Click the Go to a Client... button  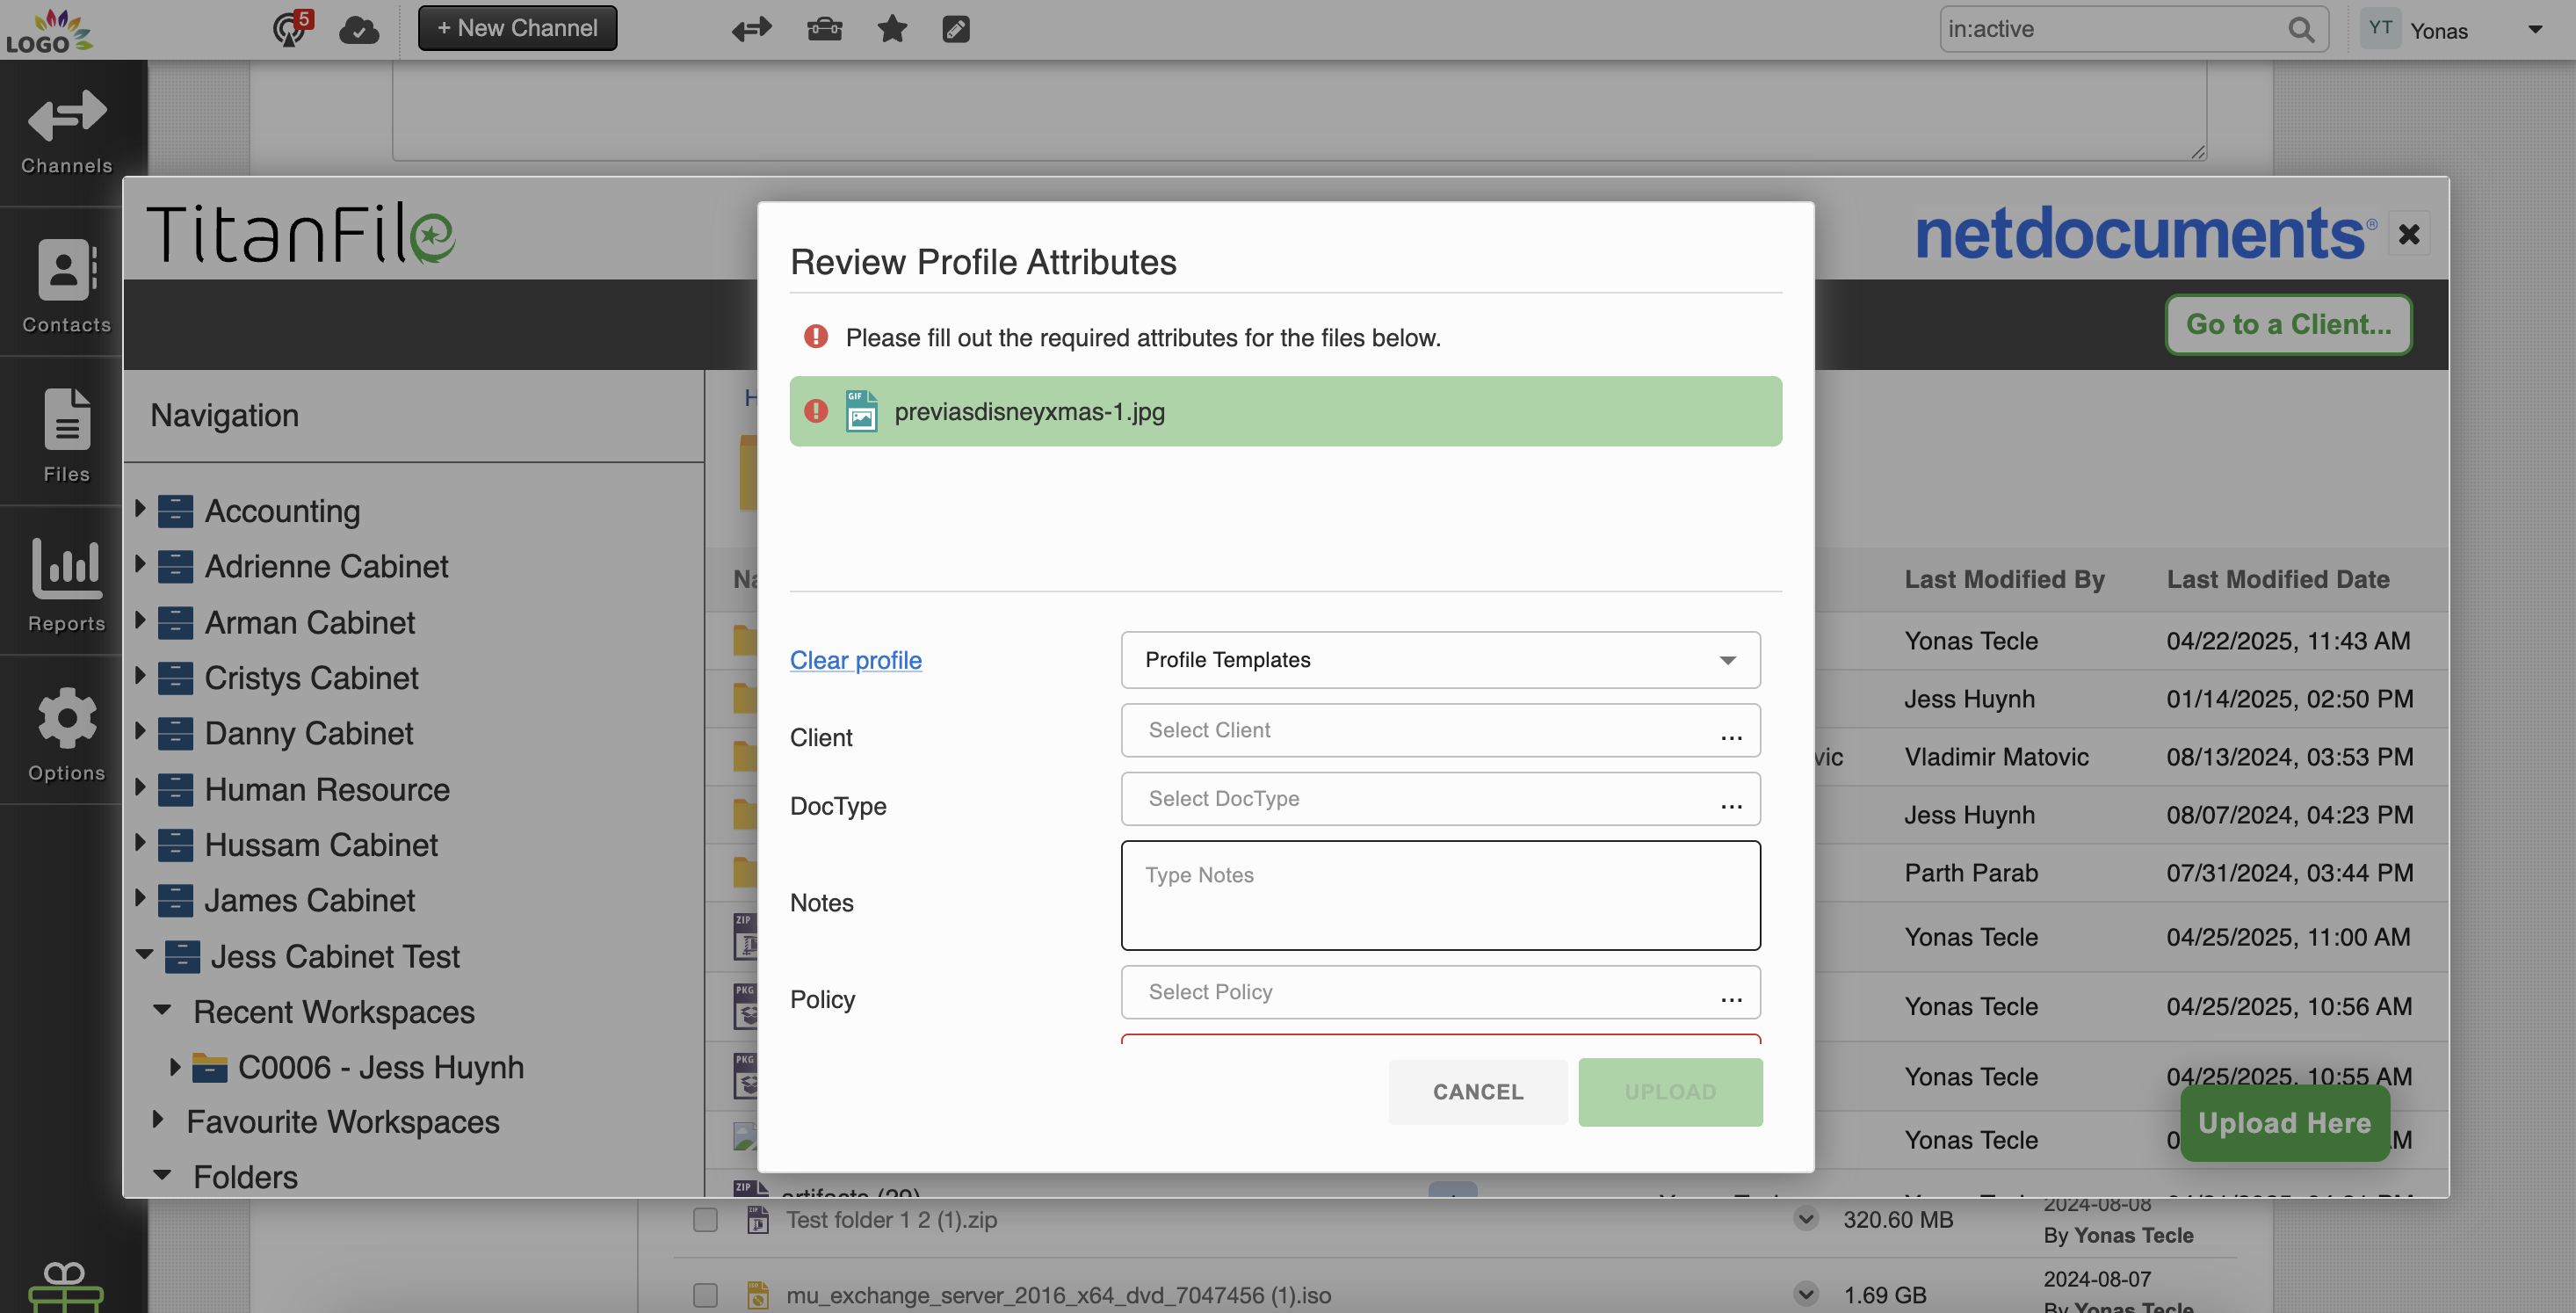pos(2288,324)
